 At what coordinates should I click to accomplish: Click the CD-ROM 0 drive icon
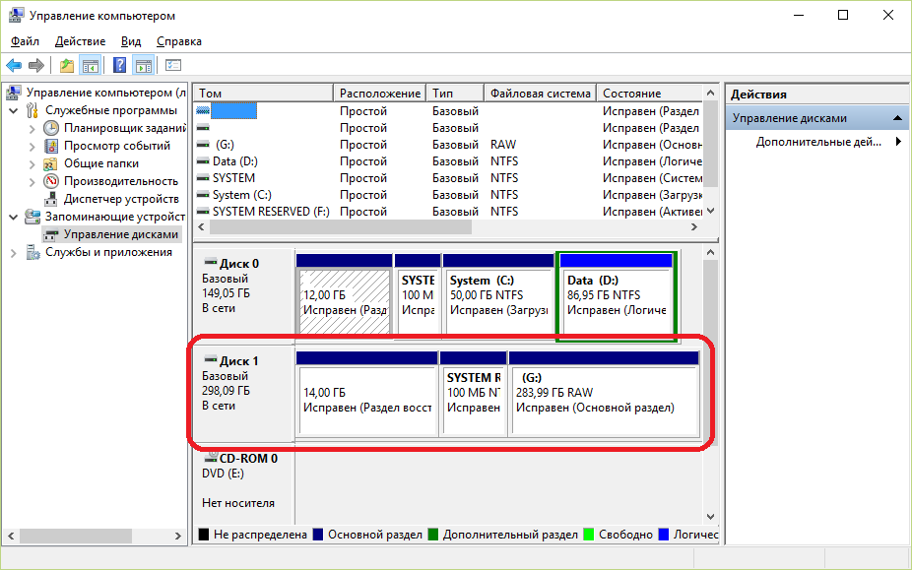point(210,458)
